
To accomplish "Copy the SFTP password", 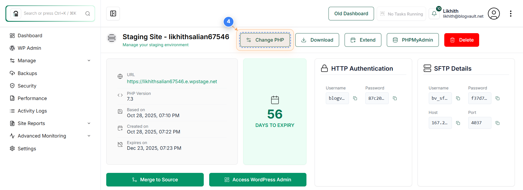I will tap(497, 98).
